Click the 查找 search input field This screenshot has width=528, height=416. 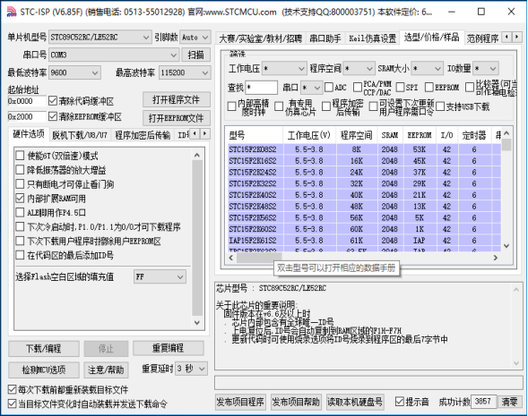(261, 88)
